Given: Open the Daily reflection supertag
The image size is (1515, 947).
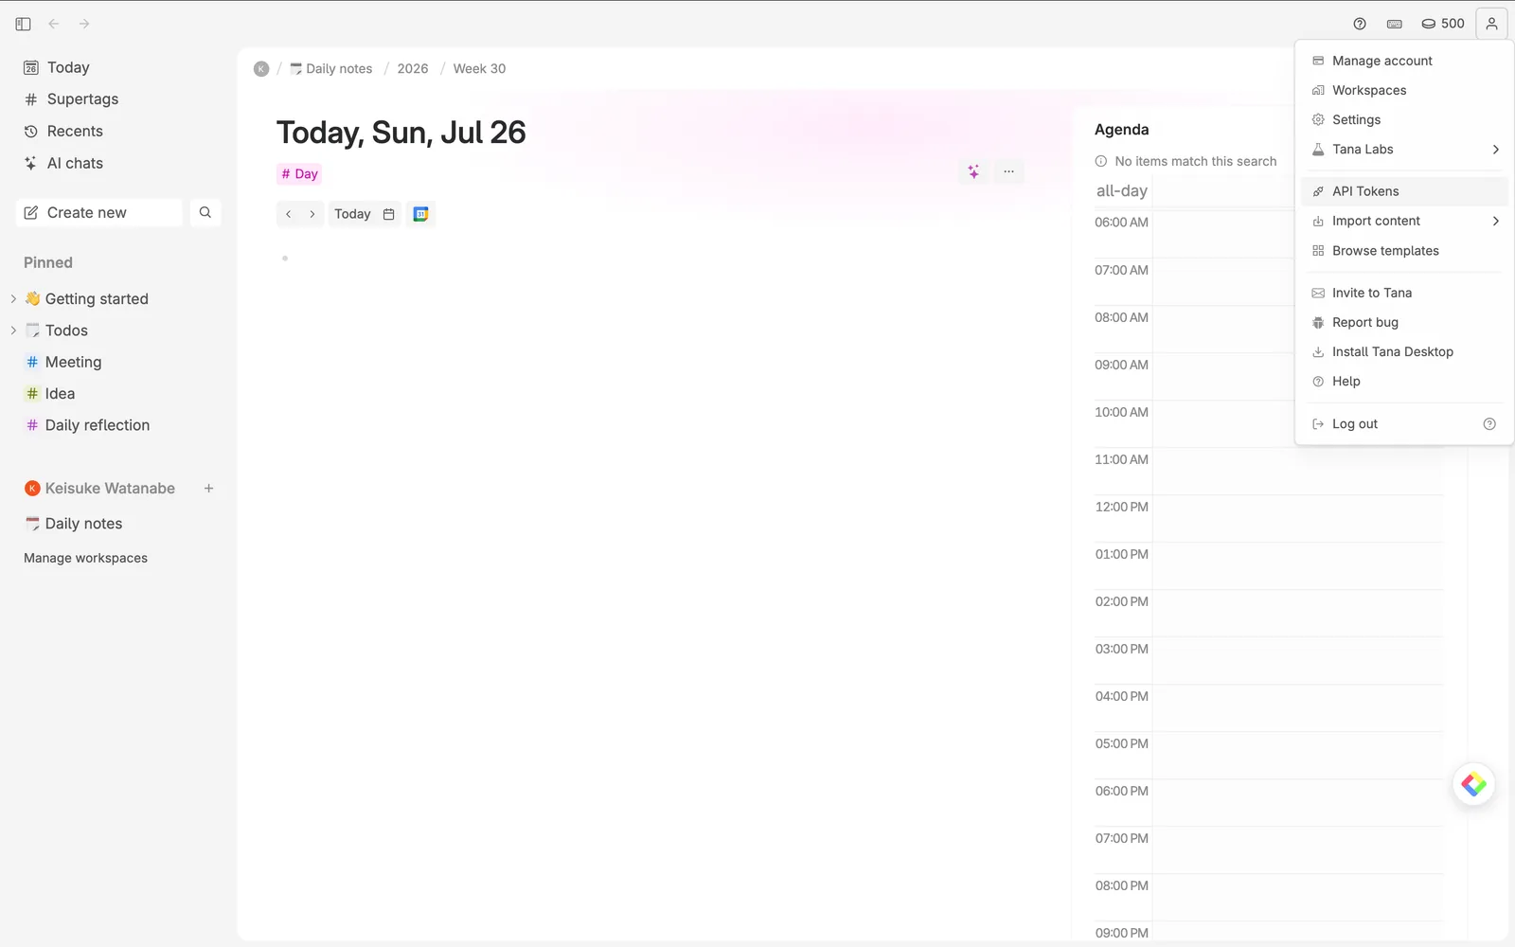Looking at the screenshot, I should [97, 425].
